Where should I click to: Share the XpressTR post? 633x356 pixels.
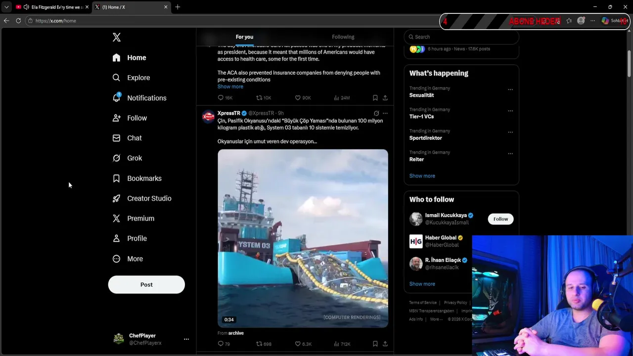385,344
